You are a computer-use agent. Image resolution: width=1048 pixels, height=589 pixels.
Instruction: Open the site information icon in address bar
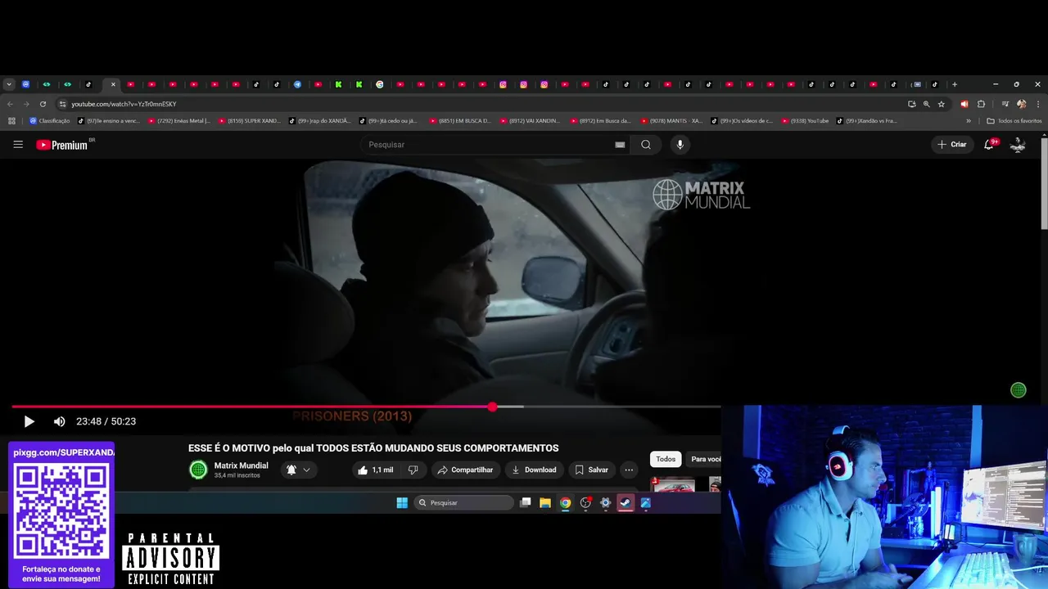pyautogui.click(x=62, y=104)
